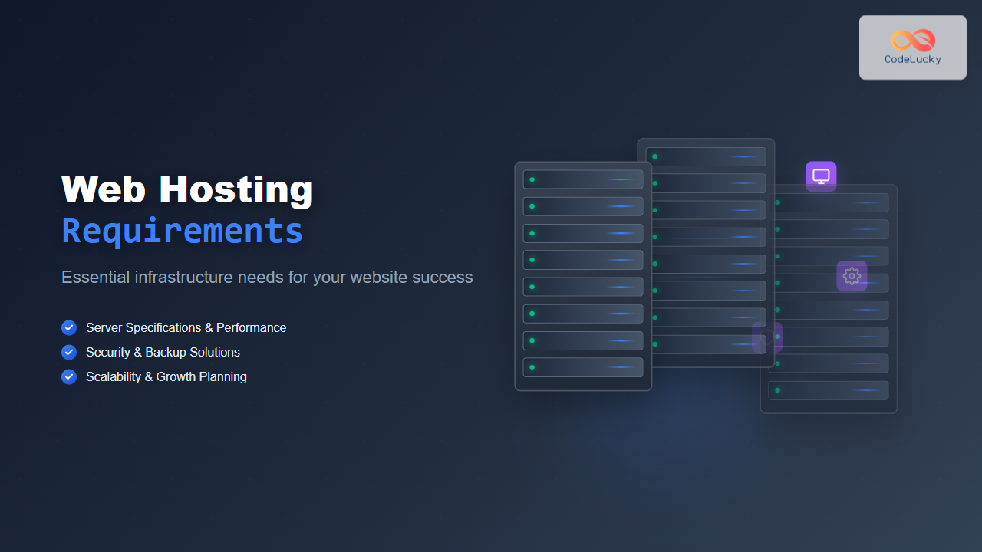Click the purple settings gear icon
The height and width of the screenshot is (552, 982).
(852, 276)
